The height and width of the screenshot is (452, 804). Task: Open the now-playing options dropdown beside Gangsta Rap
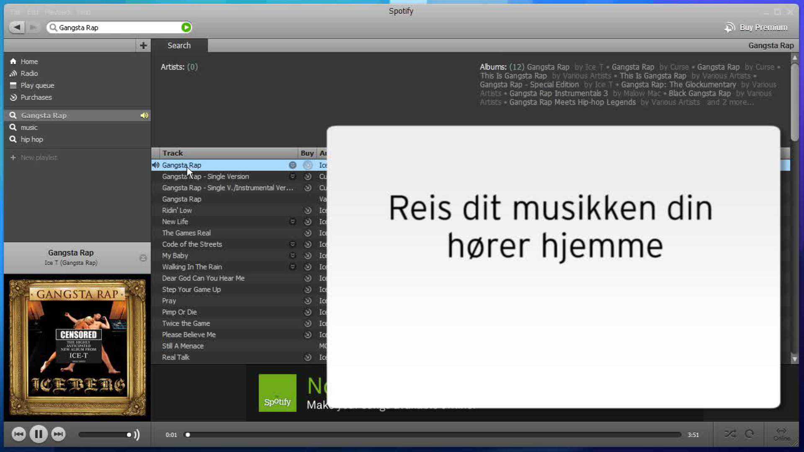[143, 258]
